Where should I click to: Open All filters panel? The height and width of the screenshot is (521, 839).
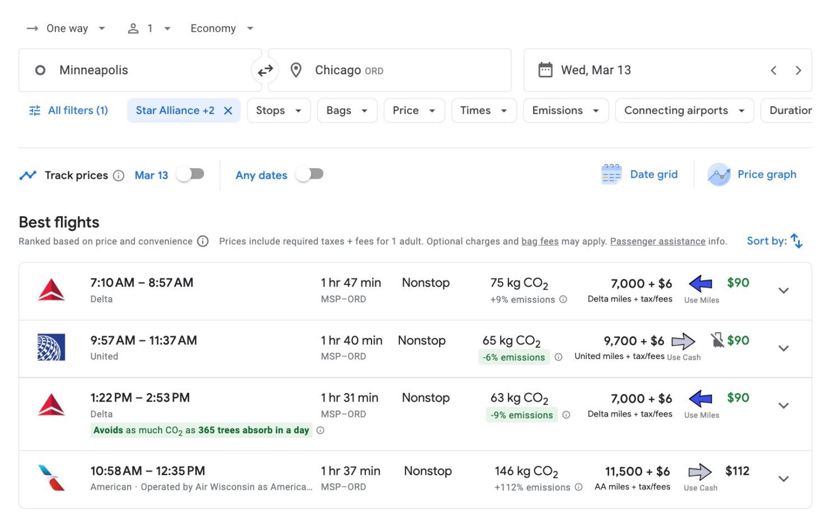pyautogui.click(x=68, y=111)
